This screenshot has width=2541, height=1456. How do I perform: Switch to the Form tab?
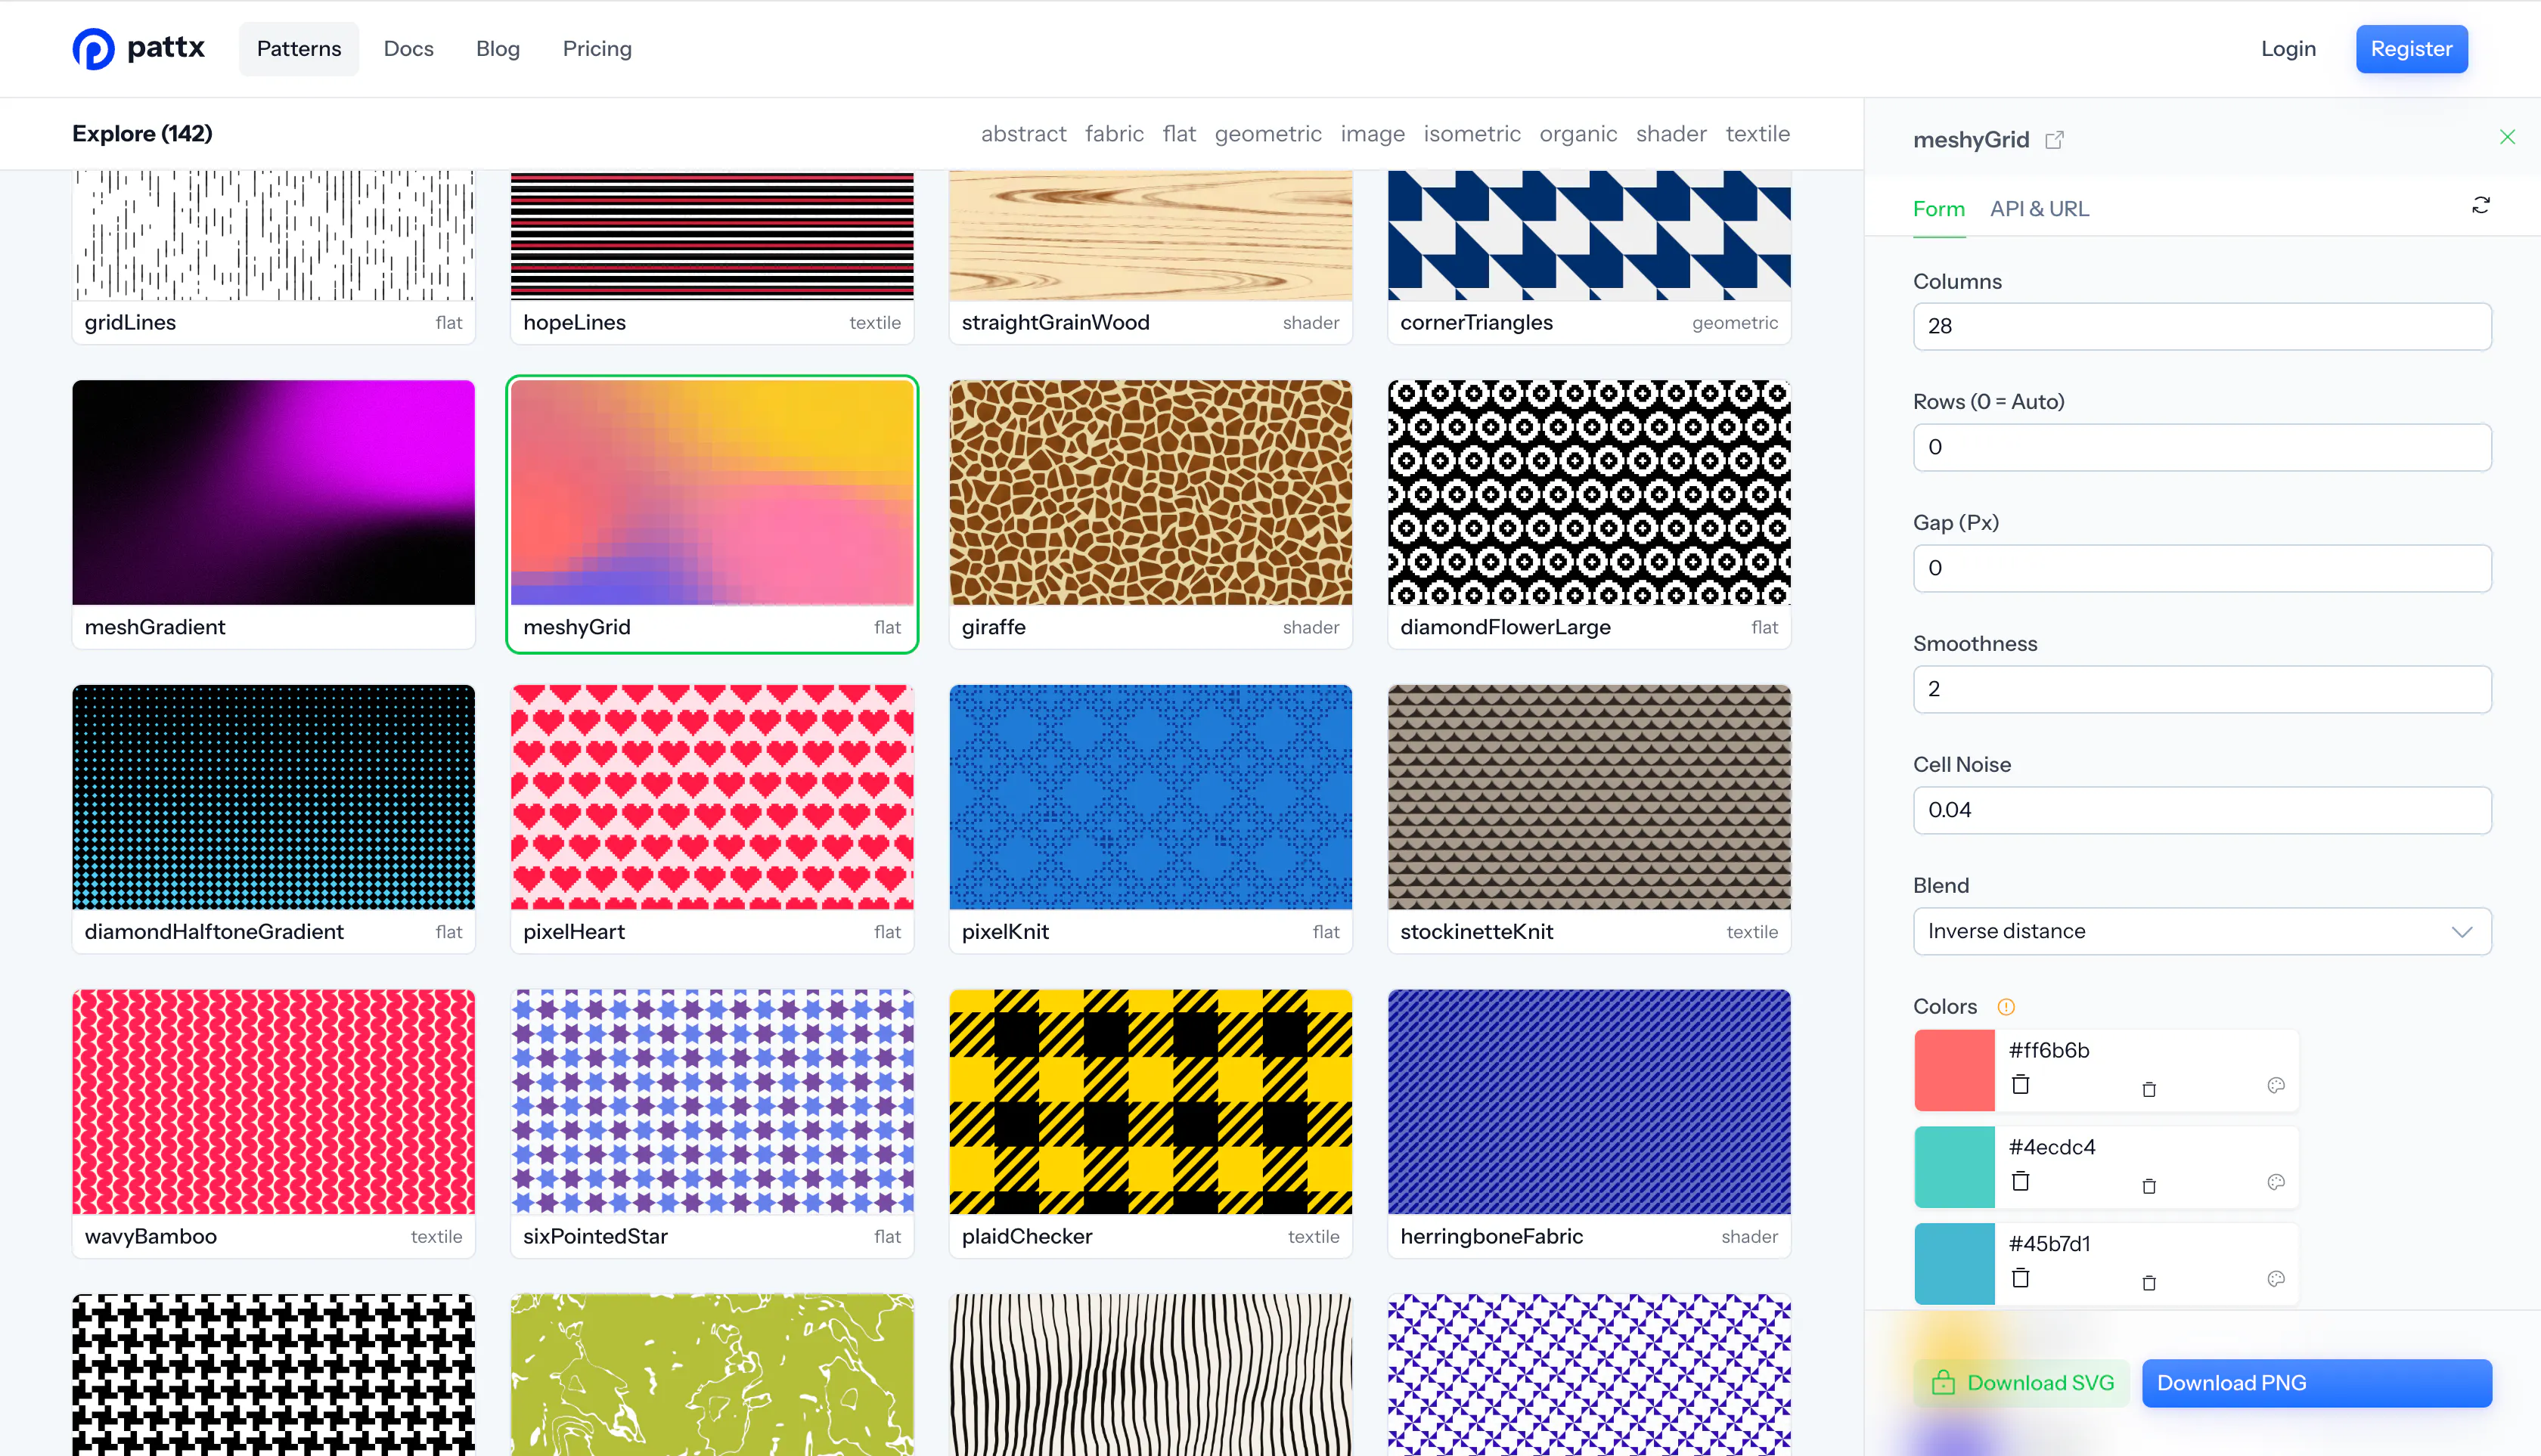[1939, 209]
